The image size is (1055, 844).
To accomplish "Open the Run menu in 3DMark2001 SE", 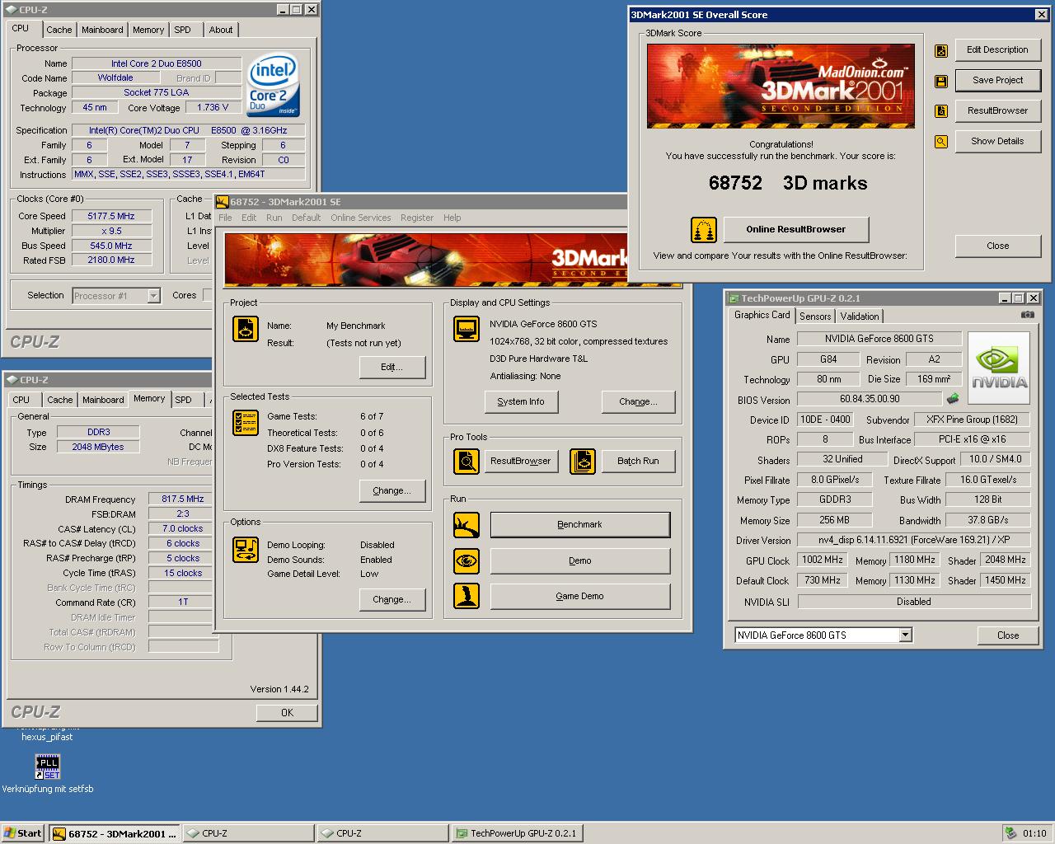I will (274, 218).
